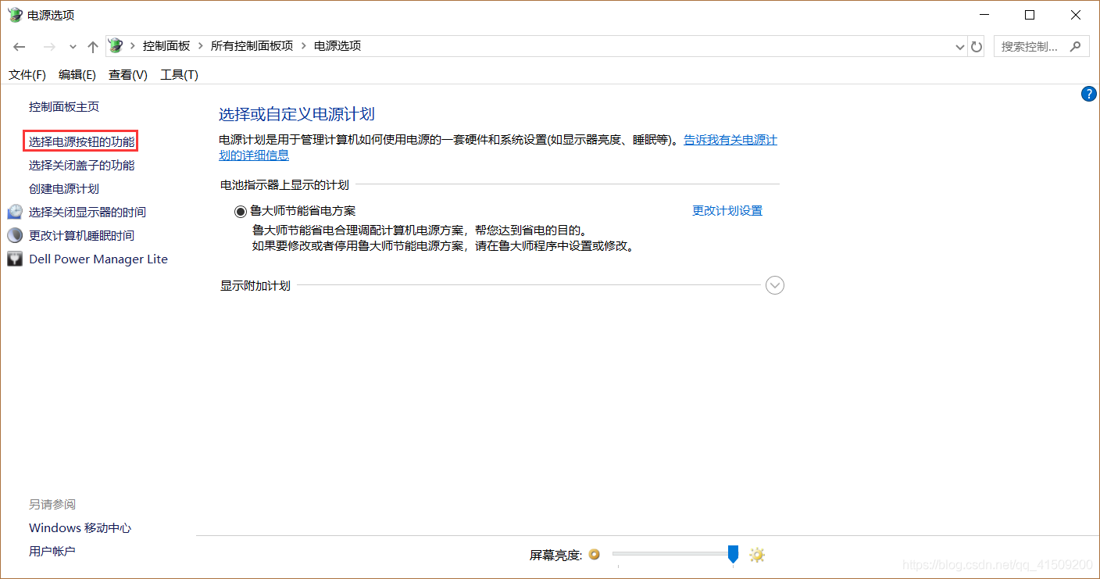Open 告诉我有关电源计划的详细信息 link
The image size is (1100, 579).
pos(730,141)
